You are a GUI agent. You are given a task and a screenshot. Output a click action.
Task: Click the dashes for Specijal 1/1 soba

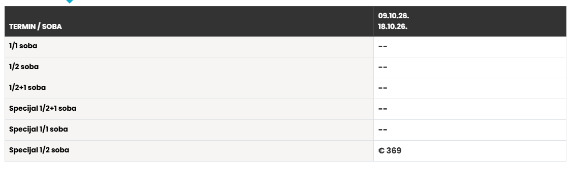[383, 130]
